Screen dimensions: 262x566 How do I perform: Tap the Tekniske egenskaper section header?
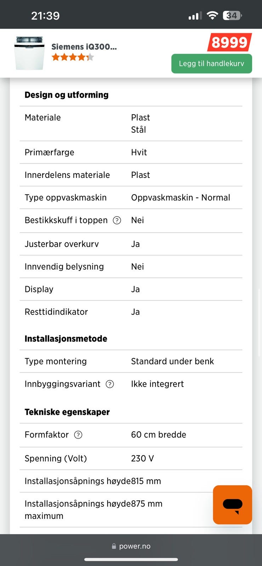tap(67, 412)
